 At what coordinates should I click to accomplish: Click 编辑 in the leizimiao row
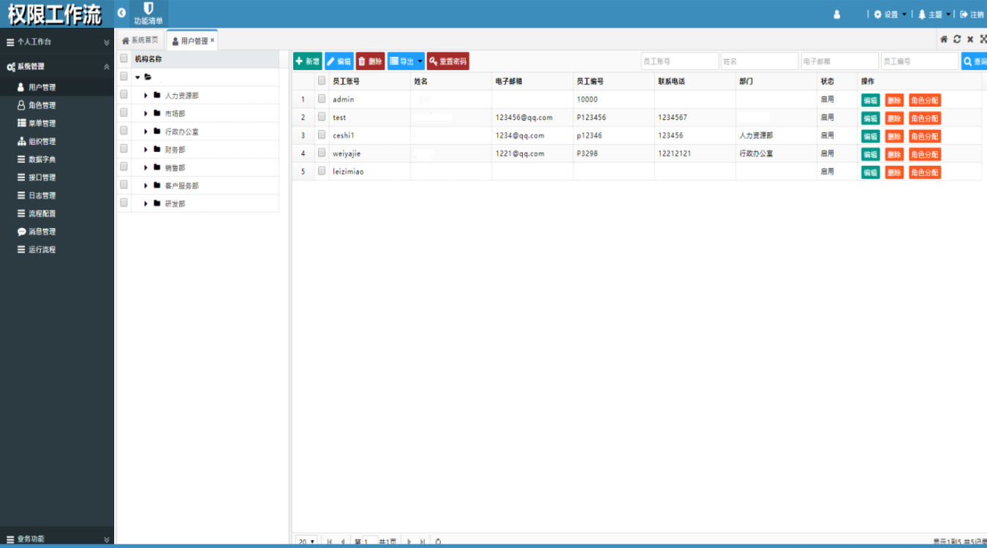point(870,172)
